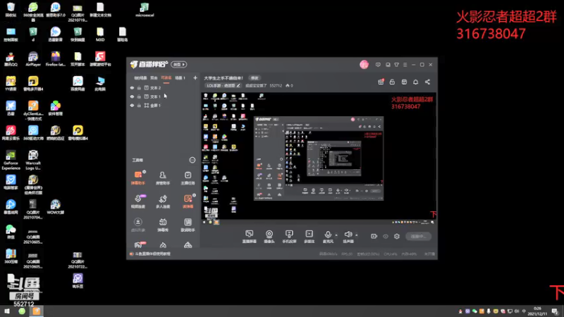
Task: Expand the arrow next to 扬声器
Action: pos(356,235)
